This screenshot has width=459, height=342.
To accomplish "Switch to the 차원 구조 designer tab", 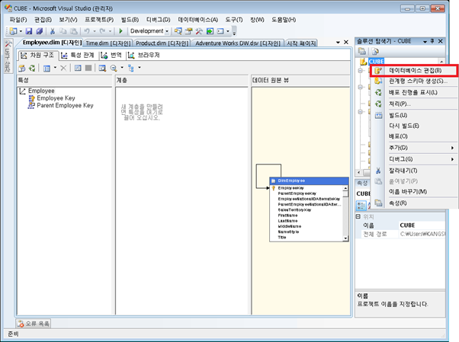I will click(x=38, y=55).
